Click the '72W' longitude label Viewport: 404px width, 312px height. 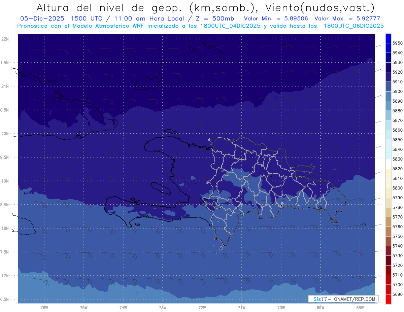point(202,308)
